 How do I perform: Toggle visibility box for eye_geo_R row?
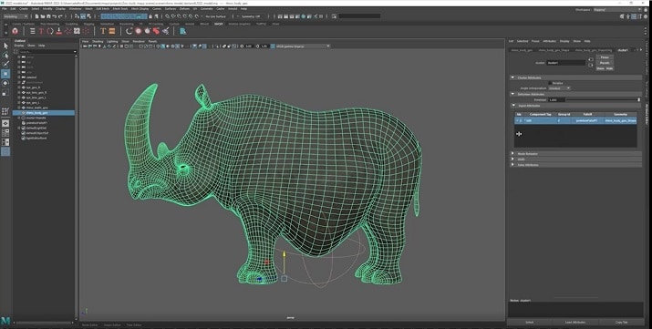[x=19, y=87]
